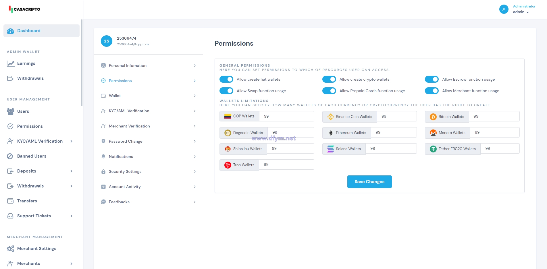
Task: Open the Account Activity tab
Action: tap(148, 187)
